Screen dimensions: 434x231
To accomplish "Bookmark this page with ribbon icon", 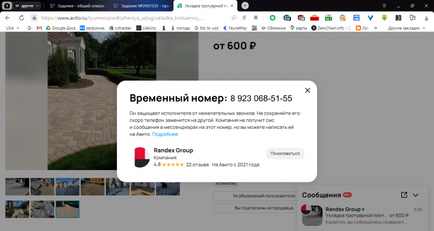I will pyautogui.click(x=256, y=18).
